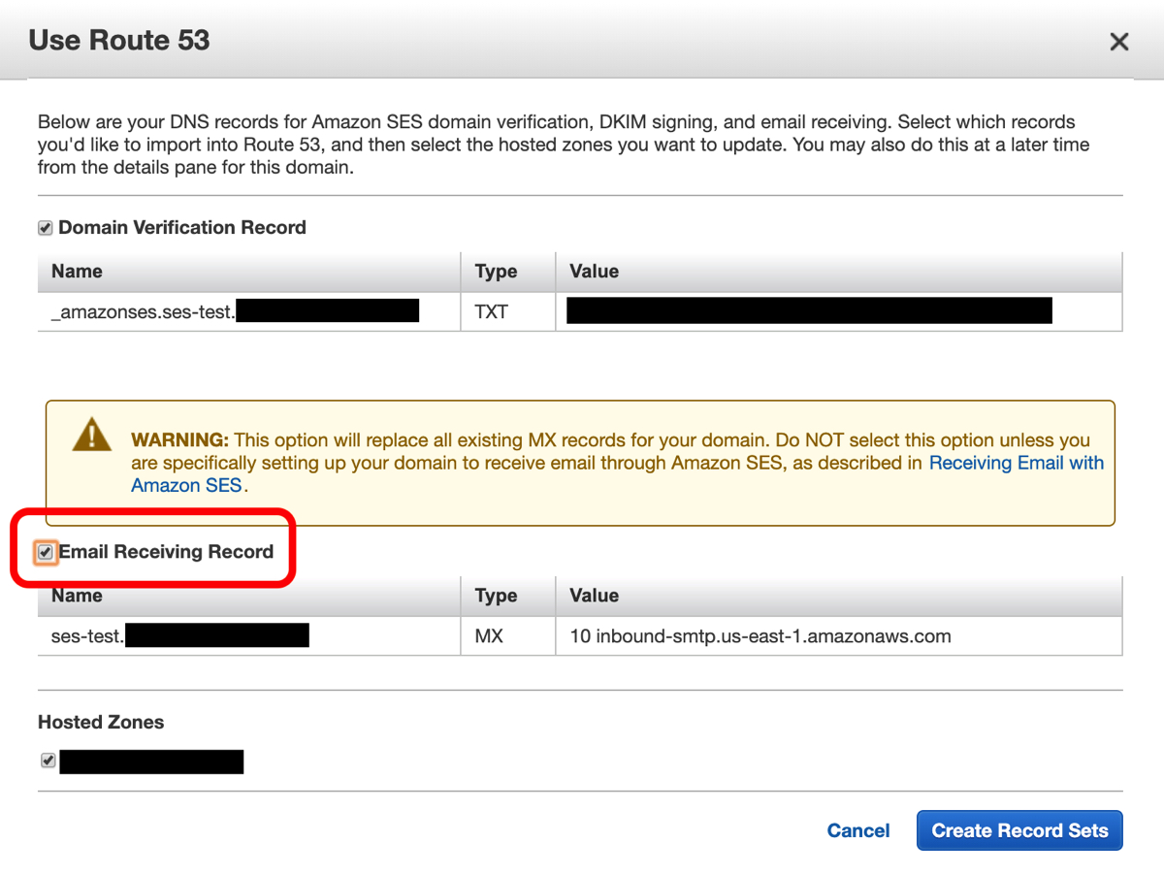Screen dimensions: 1164x875
Task: Click Type header in Email Receiving table
Action: click(496, 596)
